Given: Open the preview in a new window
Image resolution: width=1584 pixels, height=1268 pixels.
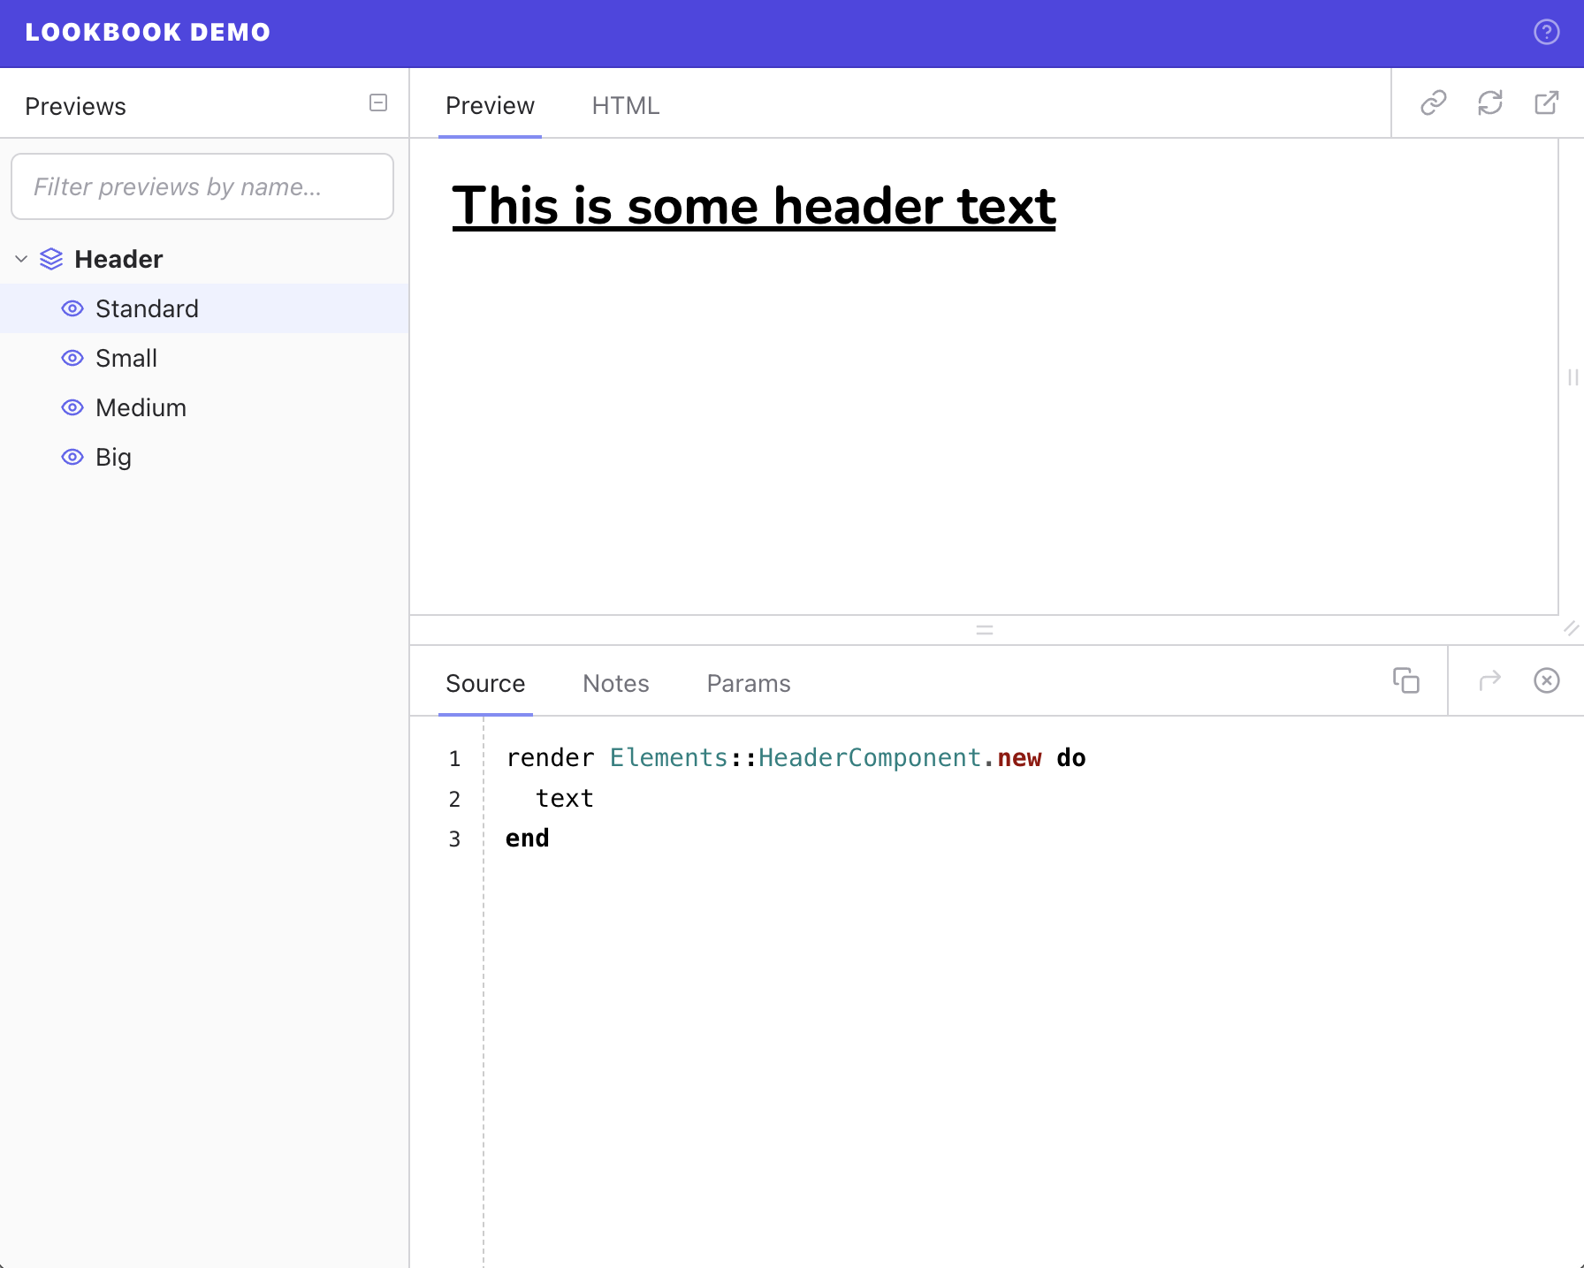Looking at the screenshot, I should click(1546, 103).
